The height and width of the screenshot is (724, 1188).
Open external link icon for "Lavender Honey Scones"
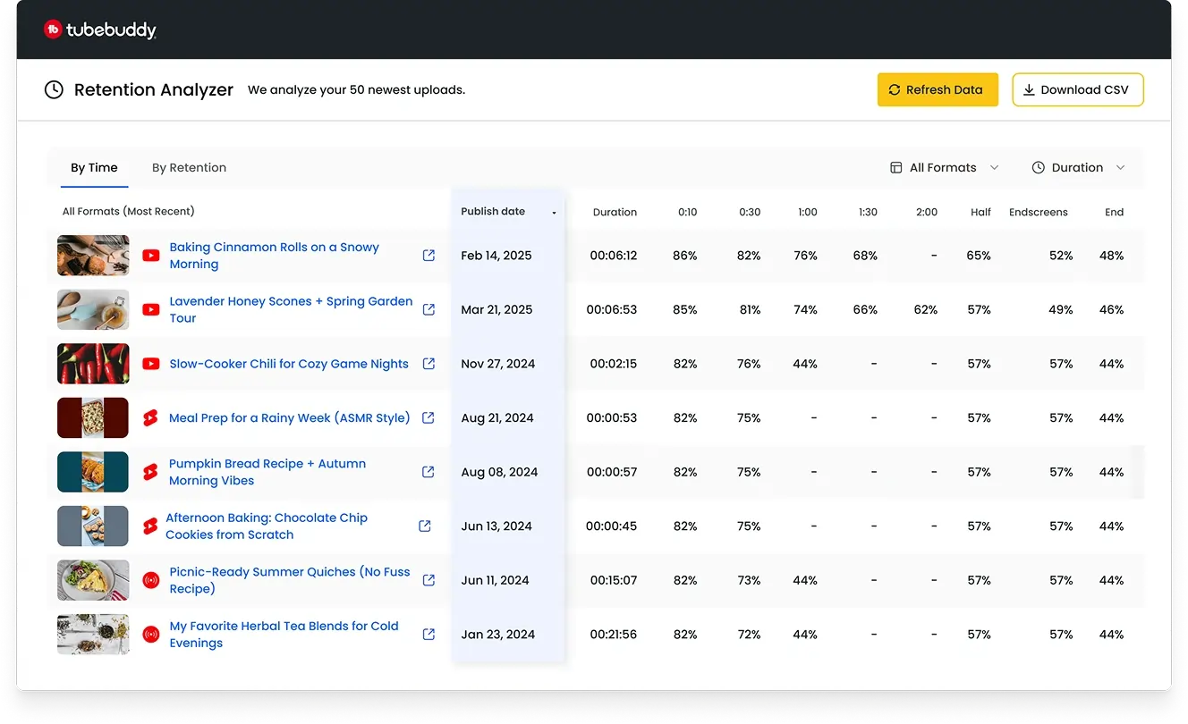click(x=429, y=309)
